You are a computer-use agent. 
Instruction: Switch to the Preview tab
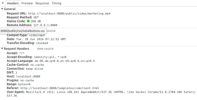pyautogui.click(x=27, y=3)
